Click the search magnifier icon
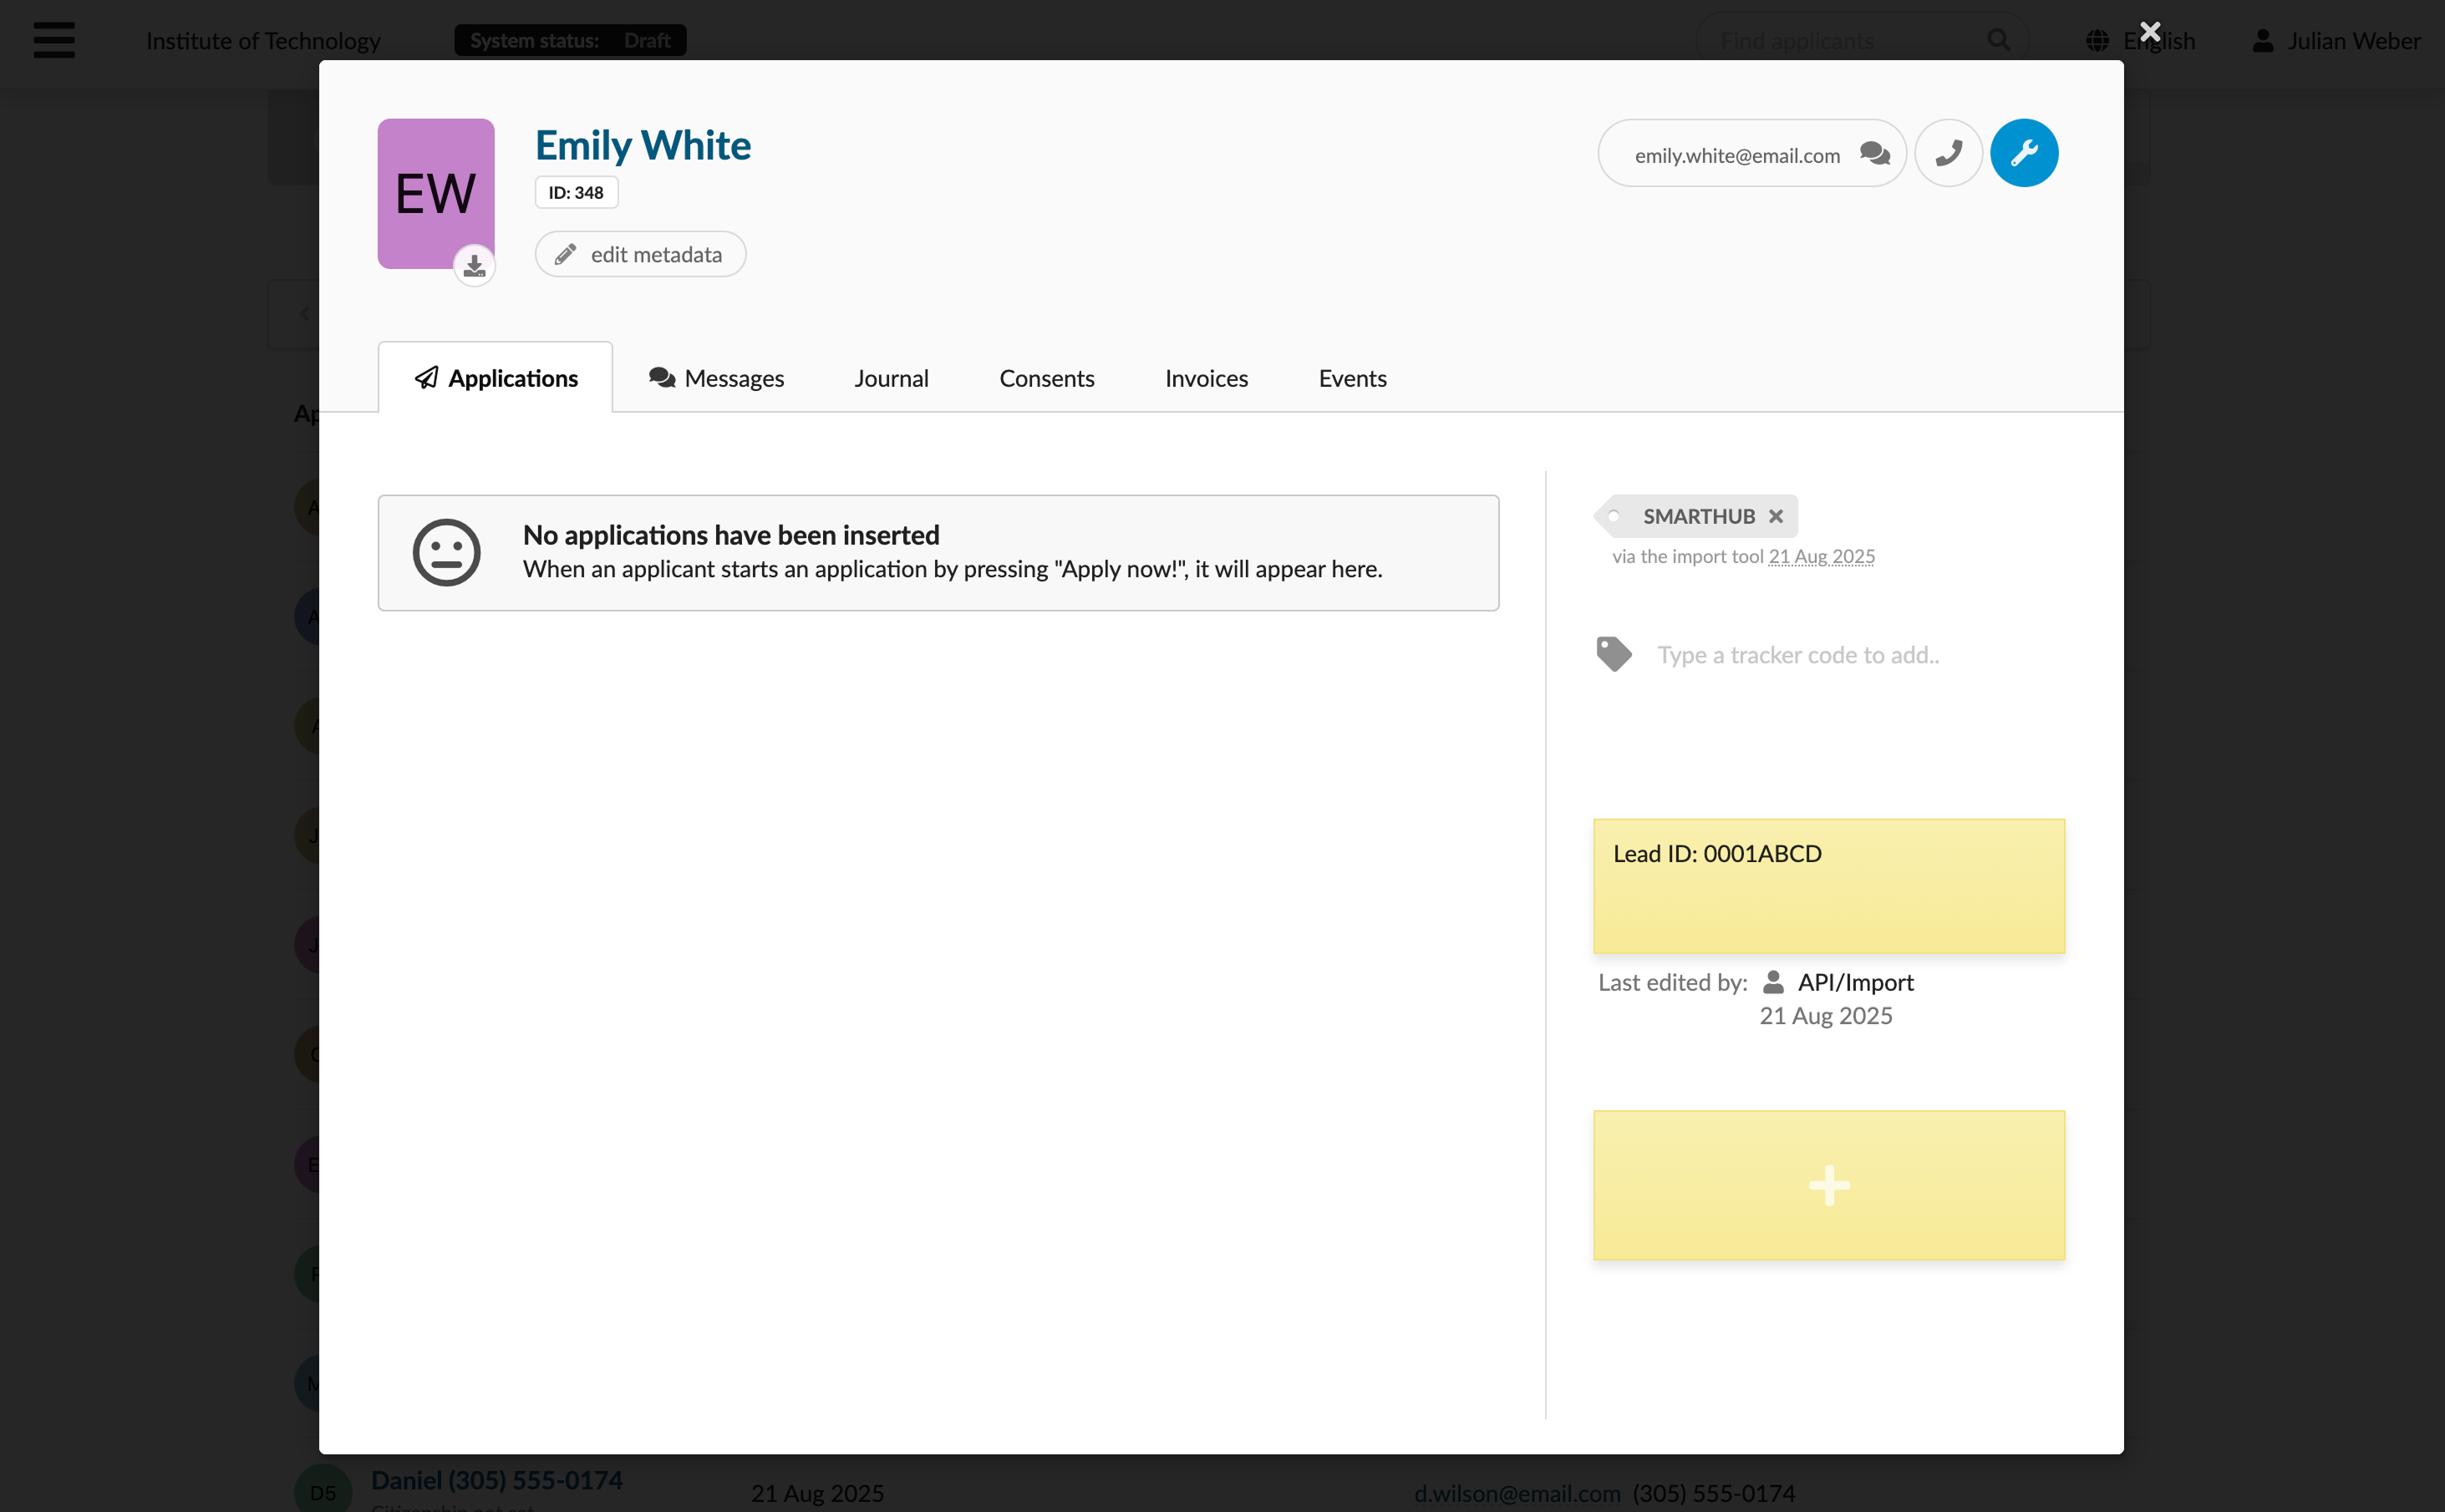The height and width of the screenshot is (1512, 2445). pos(1999,40)
